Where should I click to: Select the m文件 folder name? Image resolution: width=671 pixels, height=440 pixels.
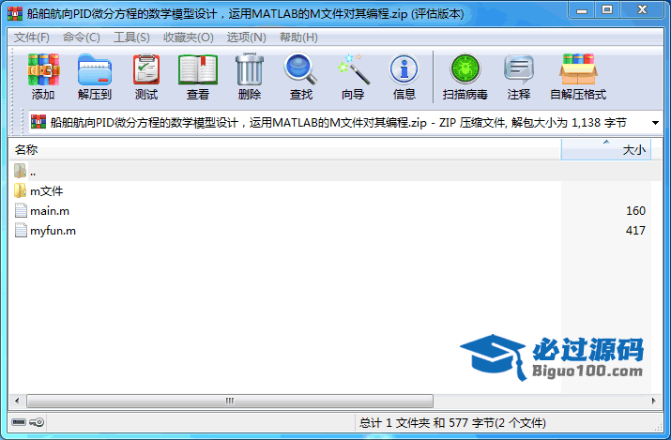(47, 191)
